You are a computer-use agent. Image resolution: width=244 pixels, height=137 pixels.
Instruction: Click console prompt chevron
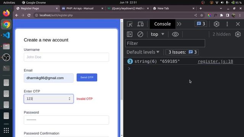point(129,68)
